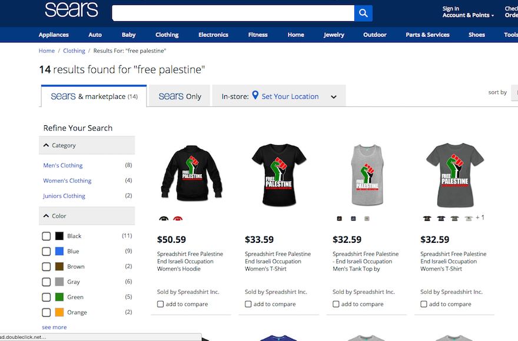Click the Sears logo

[71, 9]
